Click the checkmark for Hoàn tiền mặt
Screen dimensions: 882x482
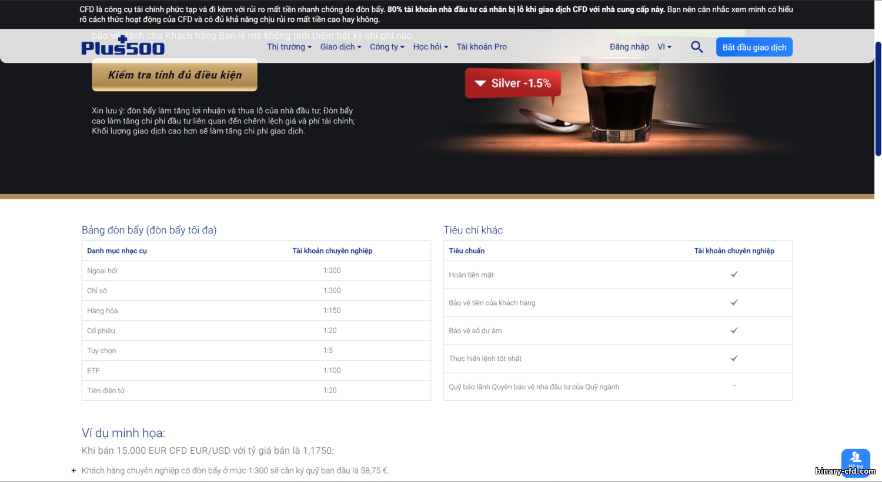pyautogui.click(x=734, y=275)
